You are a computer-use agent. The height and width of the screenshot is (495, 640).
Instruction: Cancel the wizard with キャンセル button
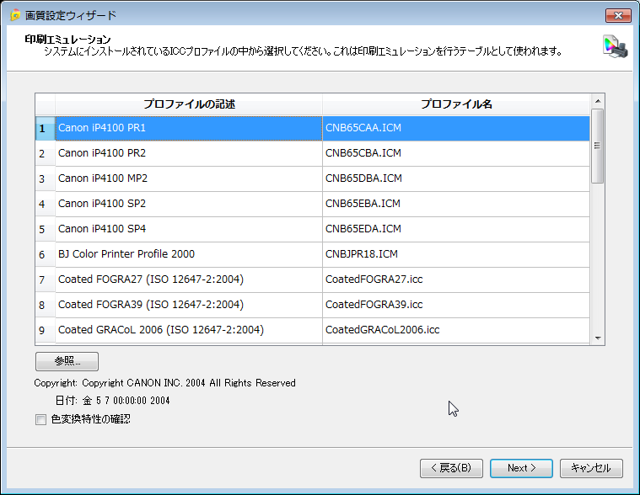tap(590, 468)
